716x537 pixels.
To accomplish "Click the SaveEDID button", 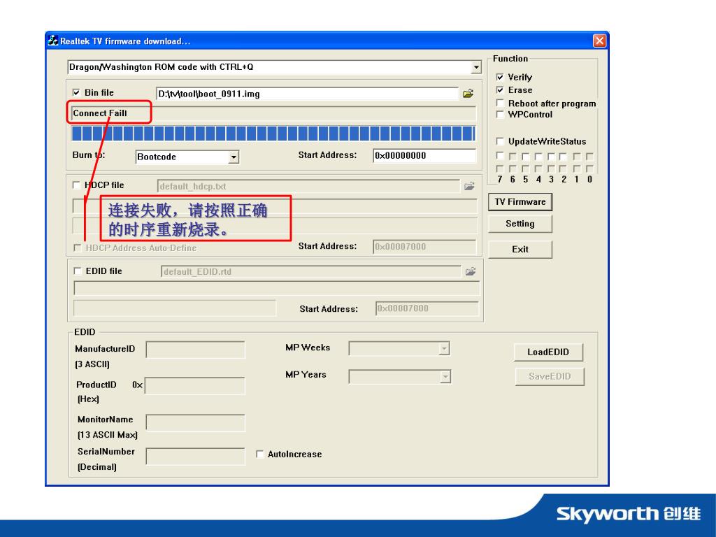I will [550, 376].
